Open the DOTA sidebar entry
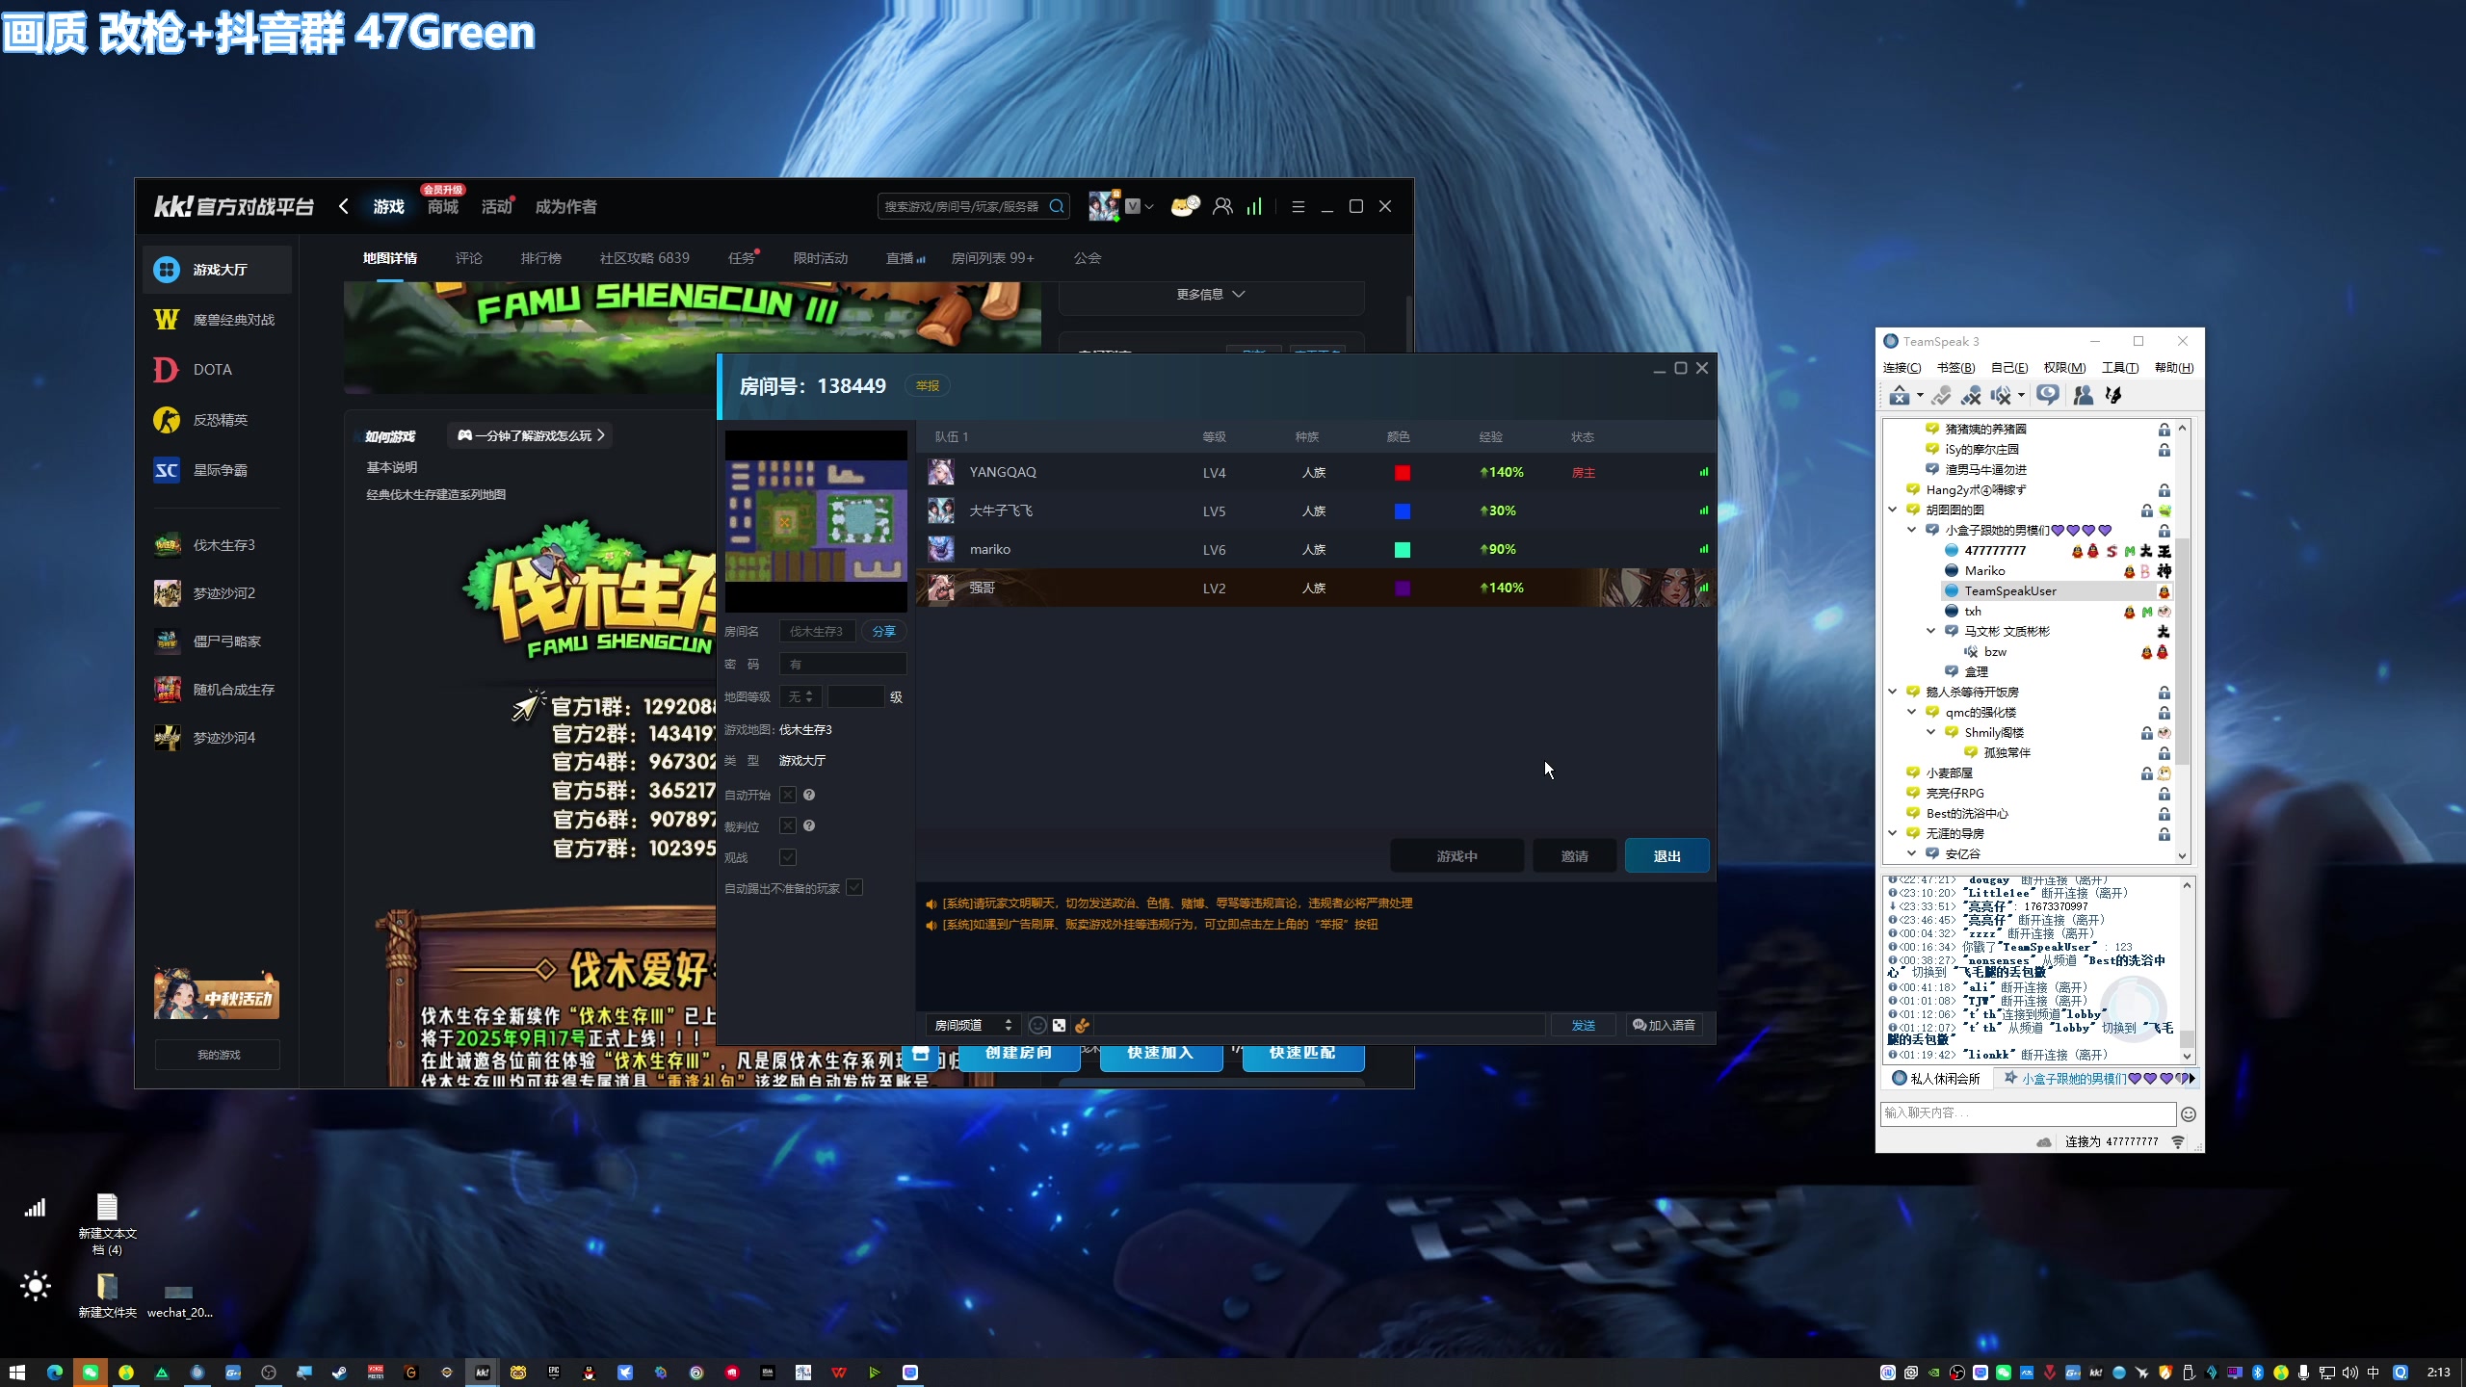 [212, 370]
